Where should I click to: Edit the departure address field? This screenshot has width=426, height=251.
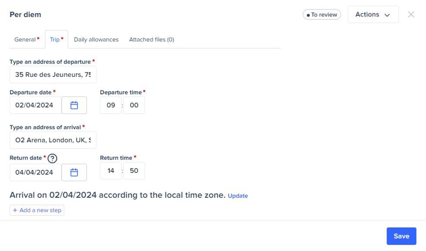[x=53, y=75]
